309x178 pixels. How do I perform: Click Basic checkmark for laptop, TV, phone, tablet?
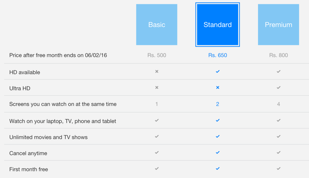coord(157,120)
